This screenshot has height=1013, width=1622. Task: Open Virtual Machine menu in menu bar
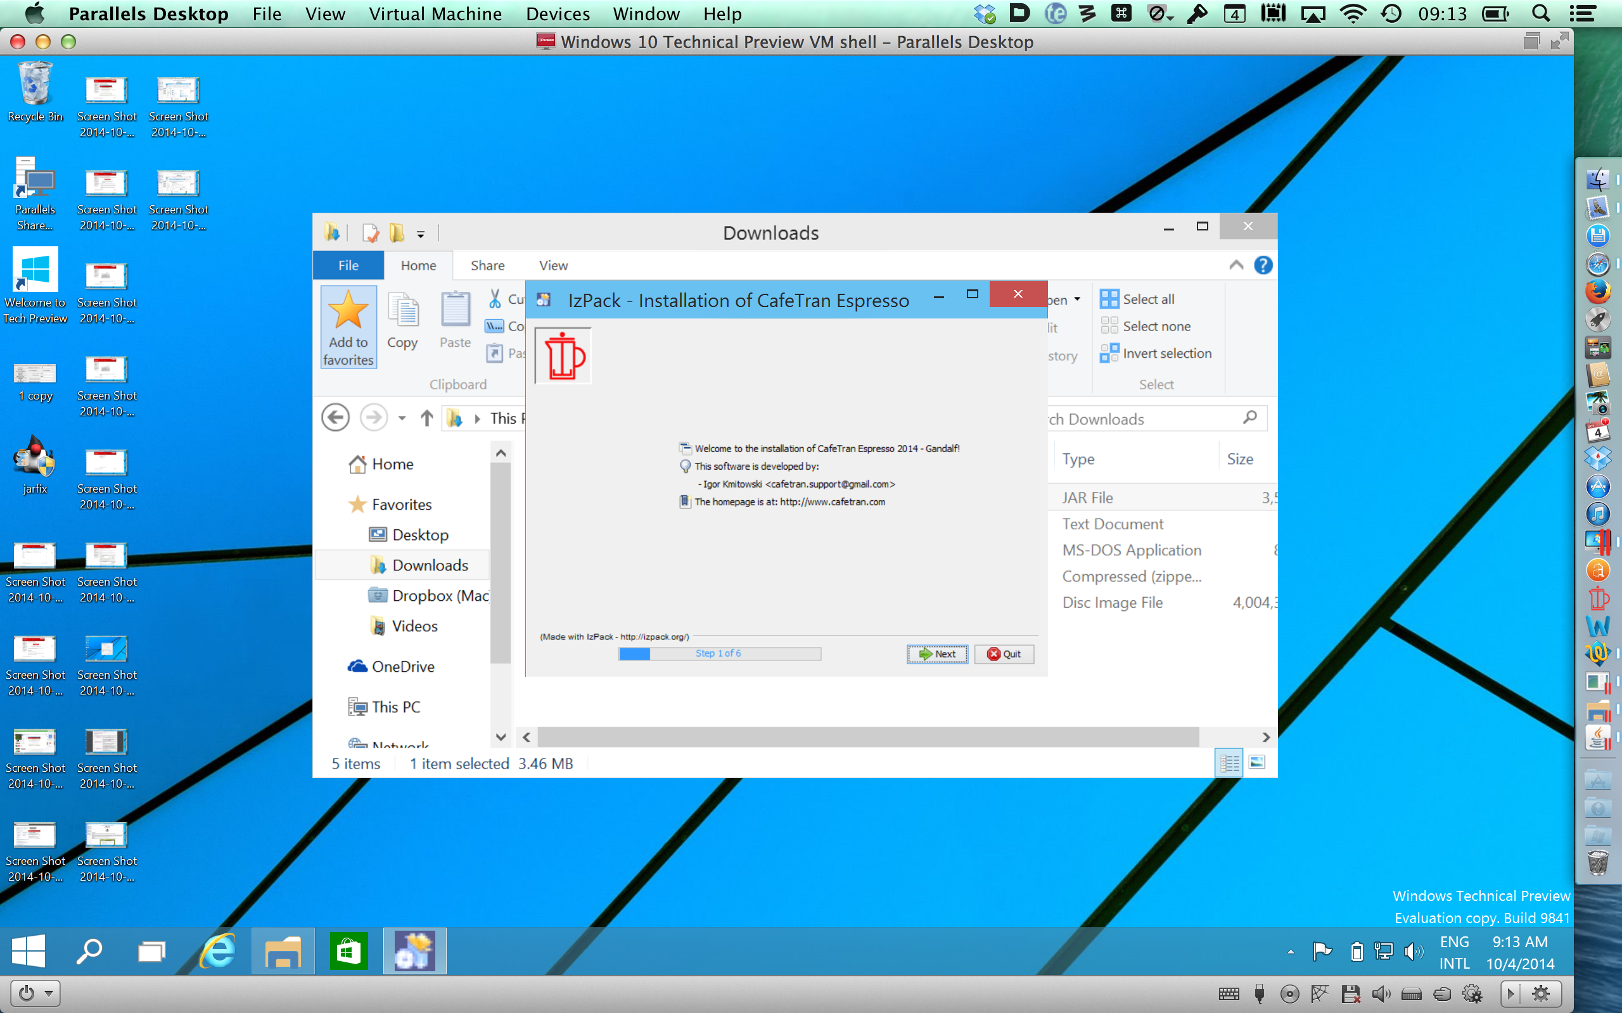(x=435, y=13)
